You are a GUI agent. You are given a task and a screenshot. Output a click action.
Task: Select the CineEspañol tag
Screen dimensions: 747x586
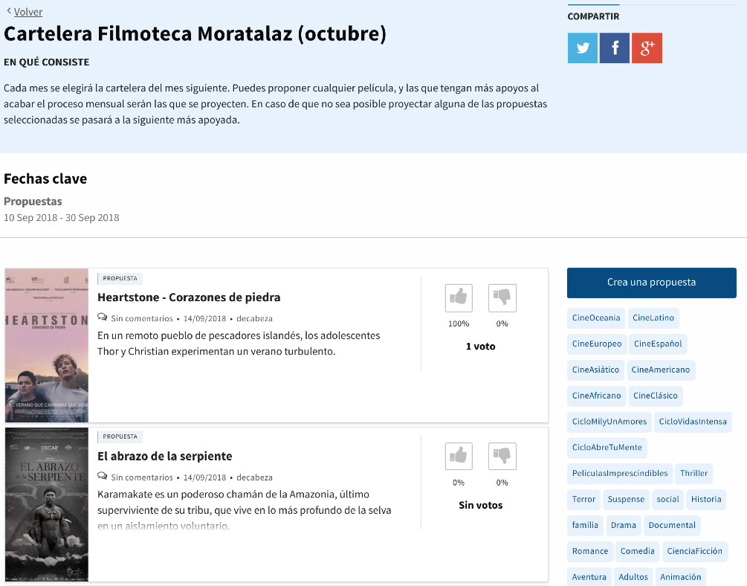point(657,344)
